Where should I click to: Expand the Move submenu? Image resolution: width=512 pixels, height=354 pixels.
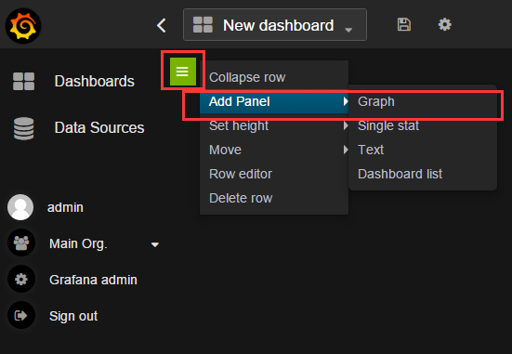[274, 150]
